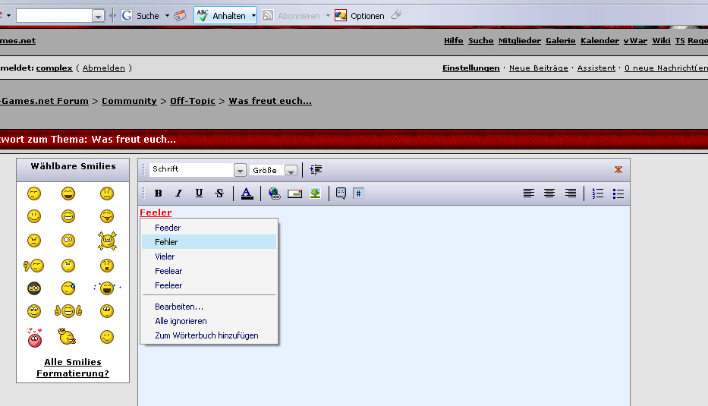Go to the Off-Topic breadcrumb
The width and height of the screenshot is (708, 406).
192,101
